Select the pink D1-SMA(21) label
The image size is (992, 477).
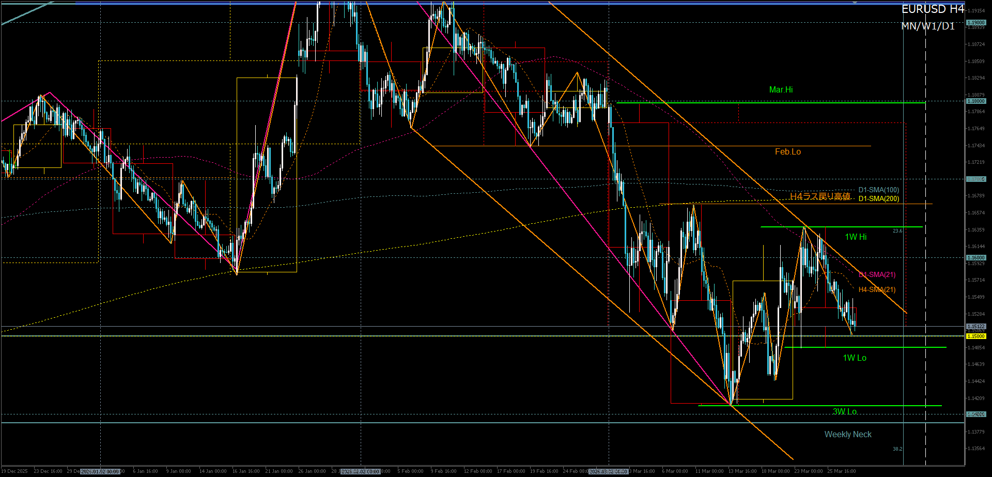(x=877, y=275)
